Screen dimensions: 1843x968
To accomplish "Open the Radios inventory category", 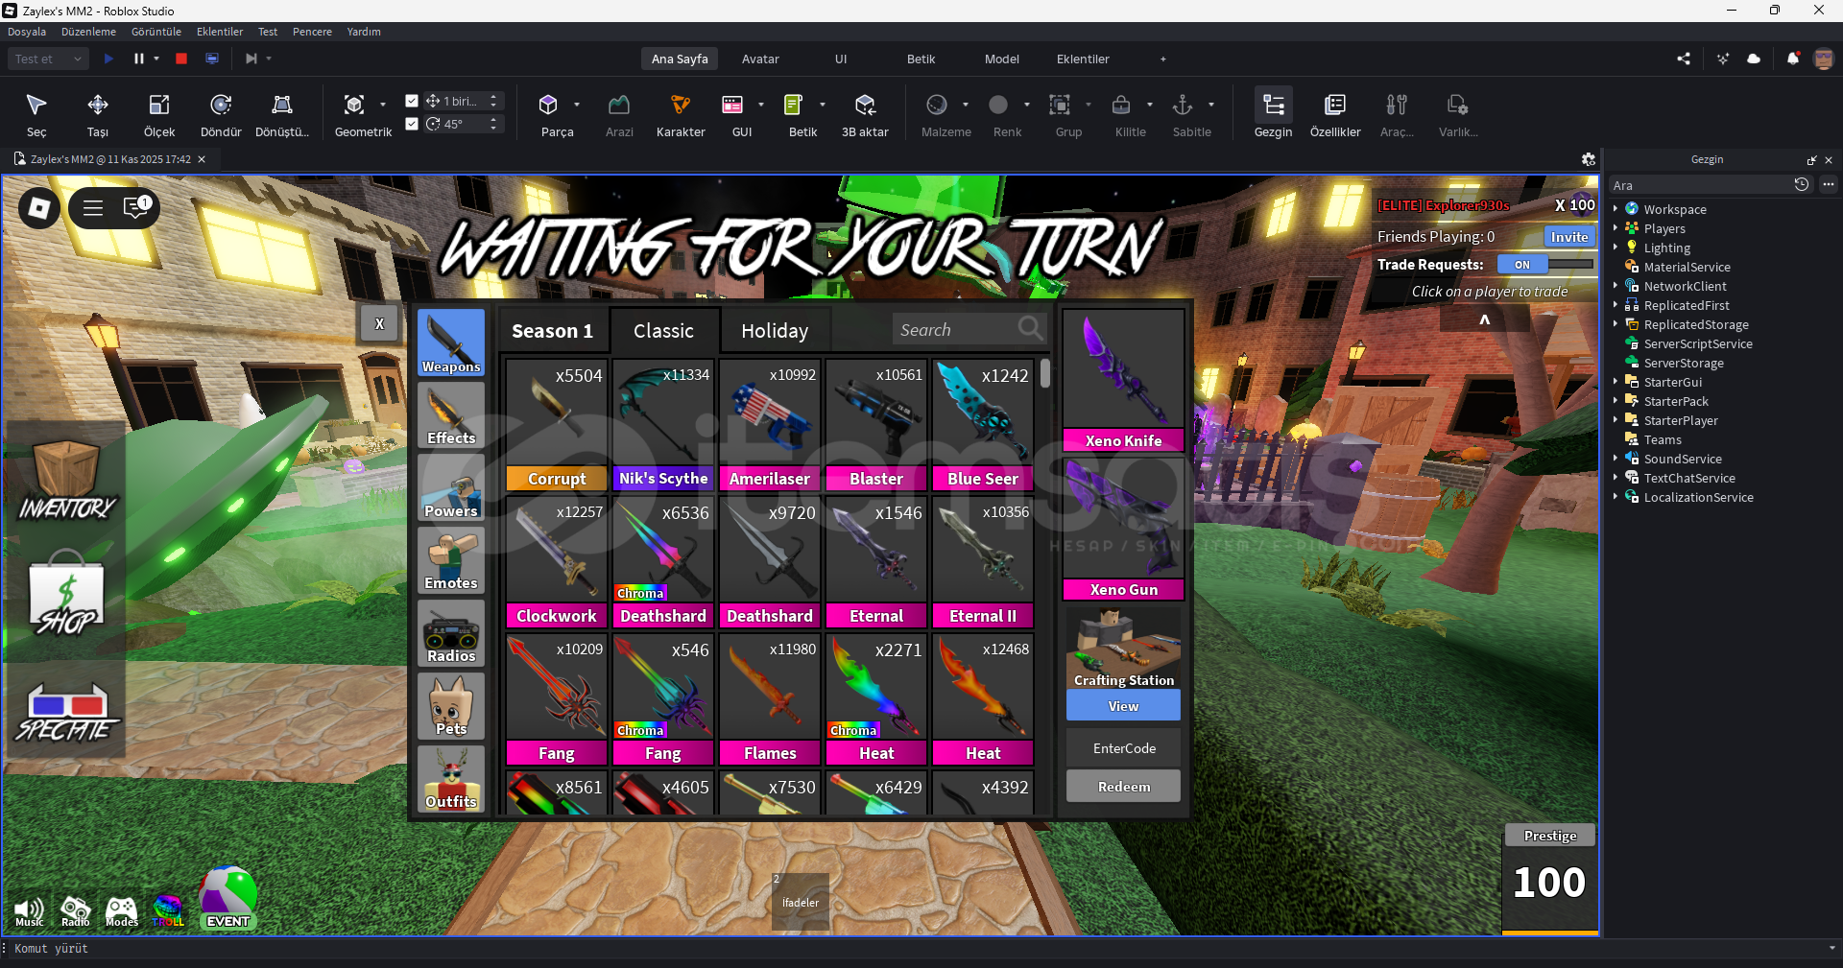I will (451, 633).
